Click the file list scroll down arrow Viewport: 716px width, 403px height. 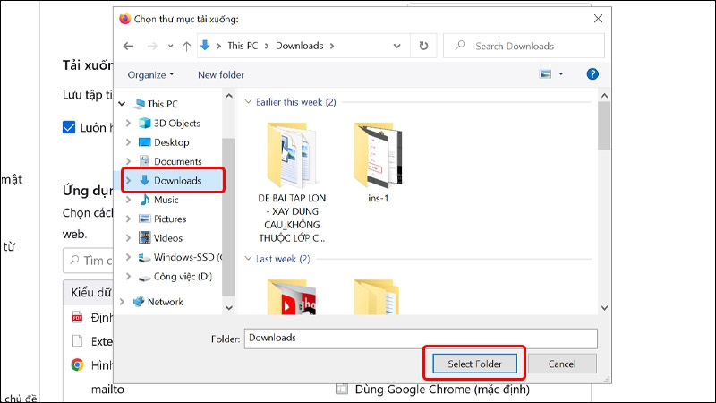click(x=604, y=308)
